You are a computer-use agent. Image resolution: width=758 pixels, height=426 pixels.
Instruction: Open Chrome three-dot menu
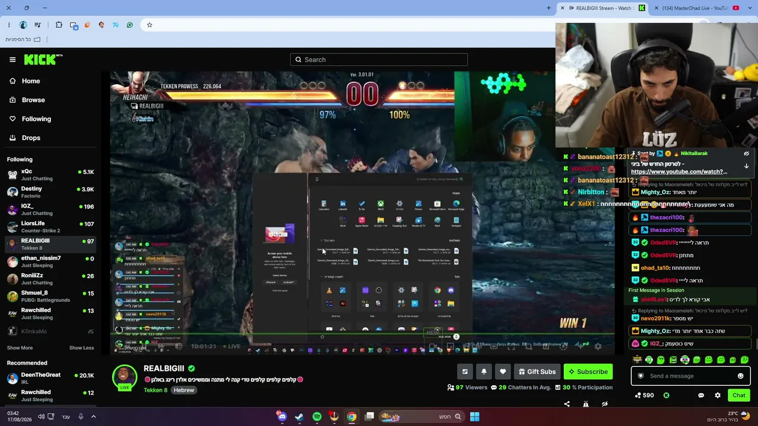[9, 25]
